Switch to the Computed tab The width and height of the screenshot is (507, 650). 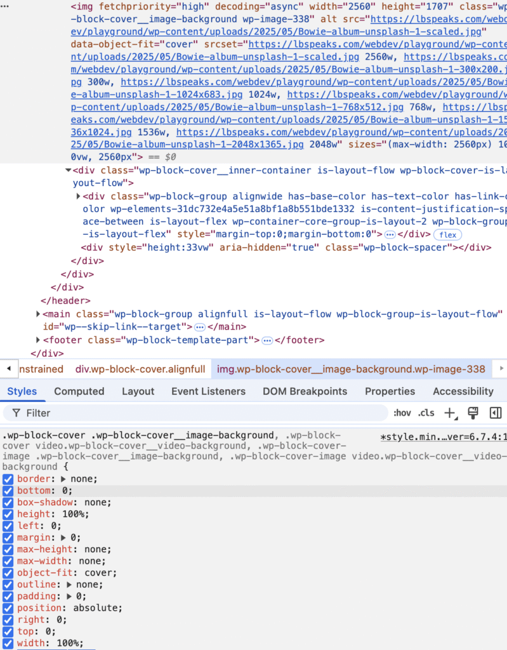tap(79, 392)
